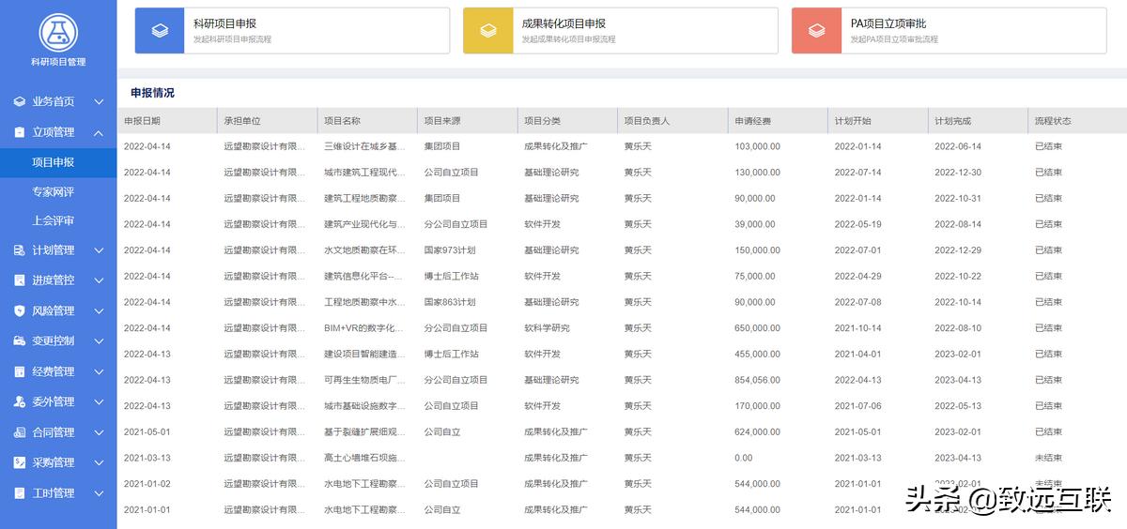Expand the 变更控制 chevron

click(99, 340)
